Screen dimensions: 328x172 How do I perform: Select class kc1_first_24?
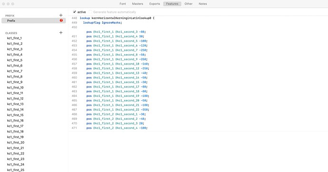click(16, 164)
